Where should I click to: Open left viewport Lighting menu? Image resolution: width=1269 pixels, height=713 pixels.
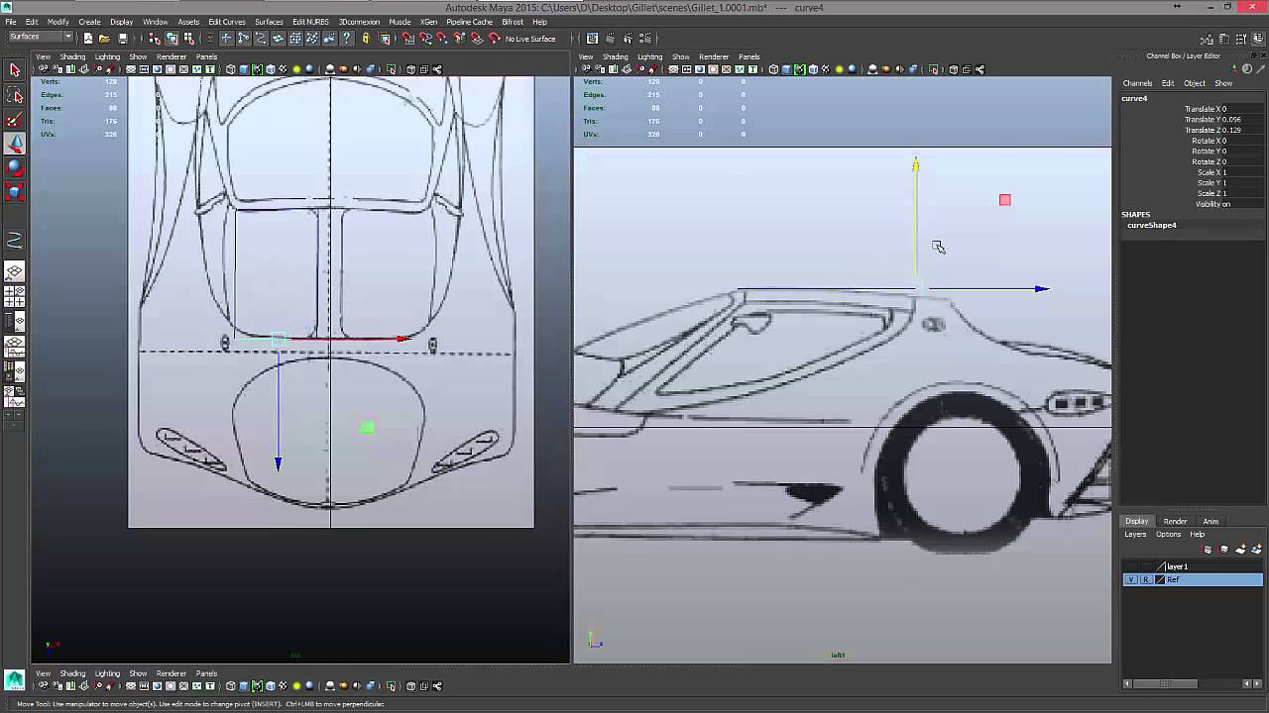(x=107, y=56)
